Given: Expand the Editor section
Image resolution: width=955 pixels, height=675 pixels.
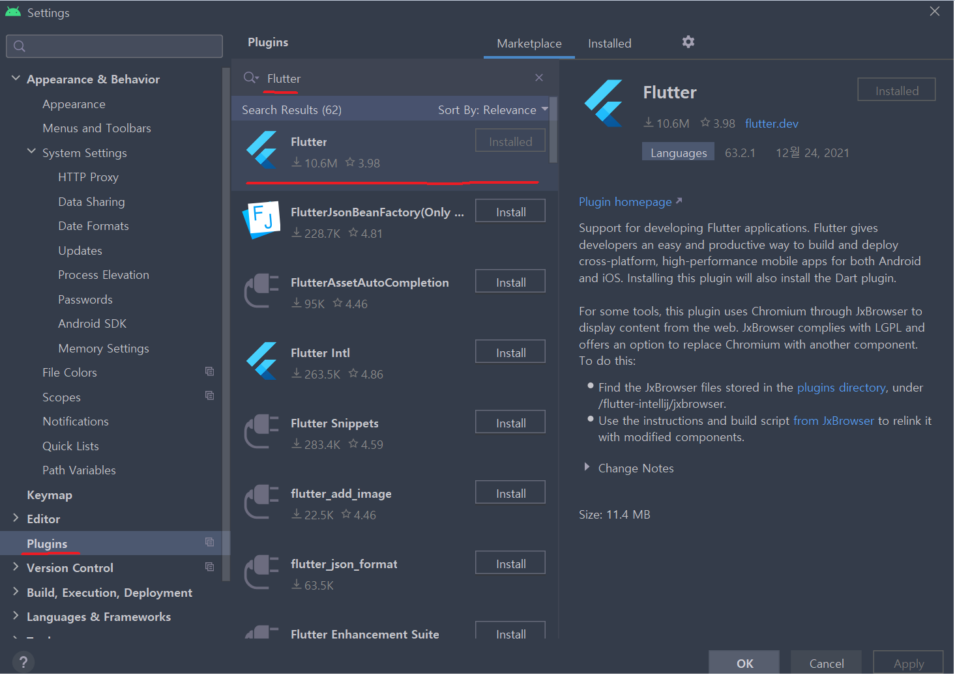Looking at the screenshot, I should point(16,518).
